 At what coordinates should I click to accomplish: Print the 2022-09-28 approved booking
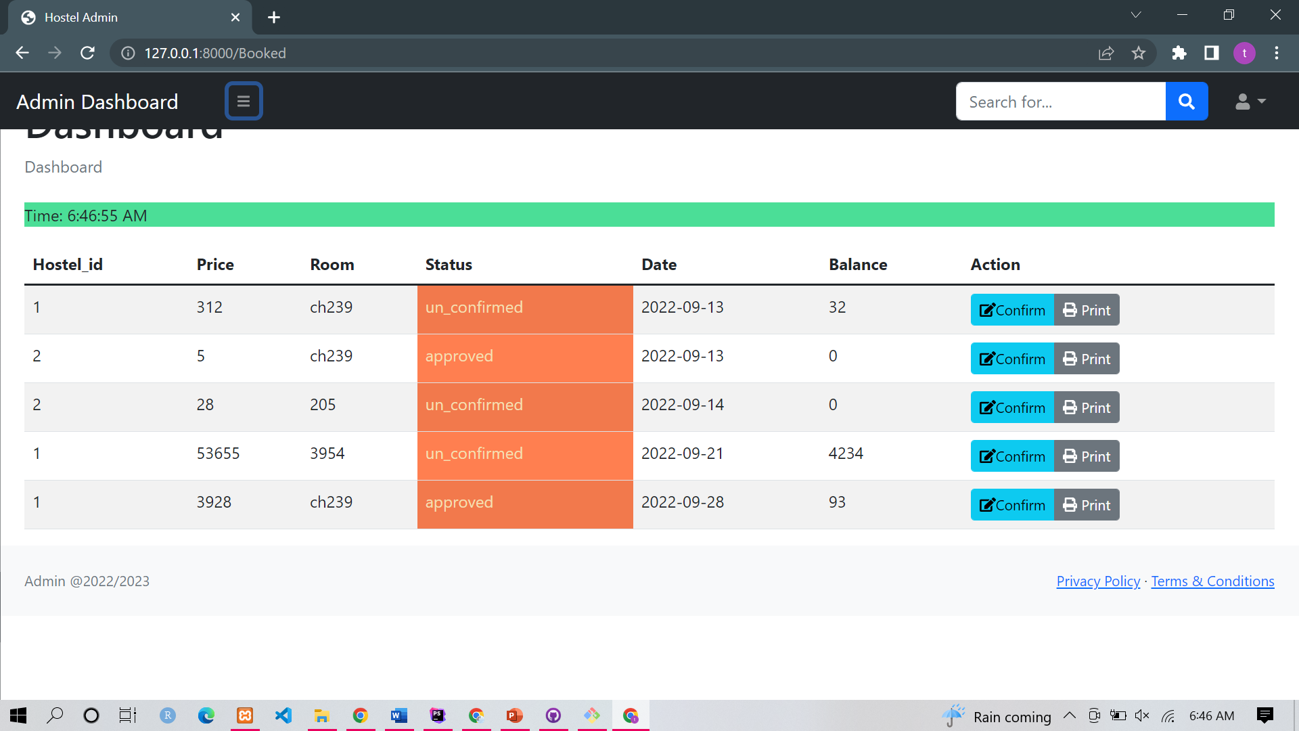pyautogui.click(x=1086, y=504)
